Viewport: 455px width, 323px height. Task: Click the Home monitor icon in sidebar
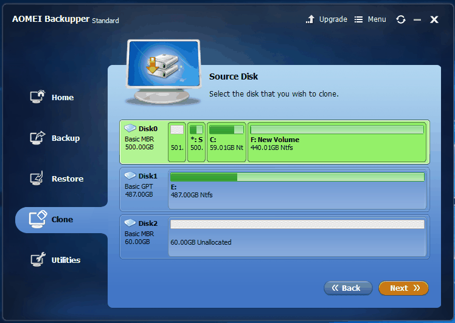coord(38,97)
